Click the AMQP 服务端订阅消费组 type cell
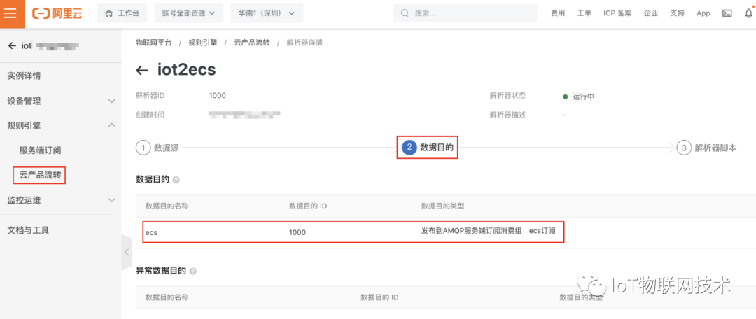 point(489,231)
